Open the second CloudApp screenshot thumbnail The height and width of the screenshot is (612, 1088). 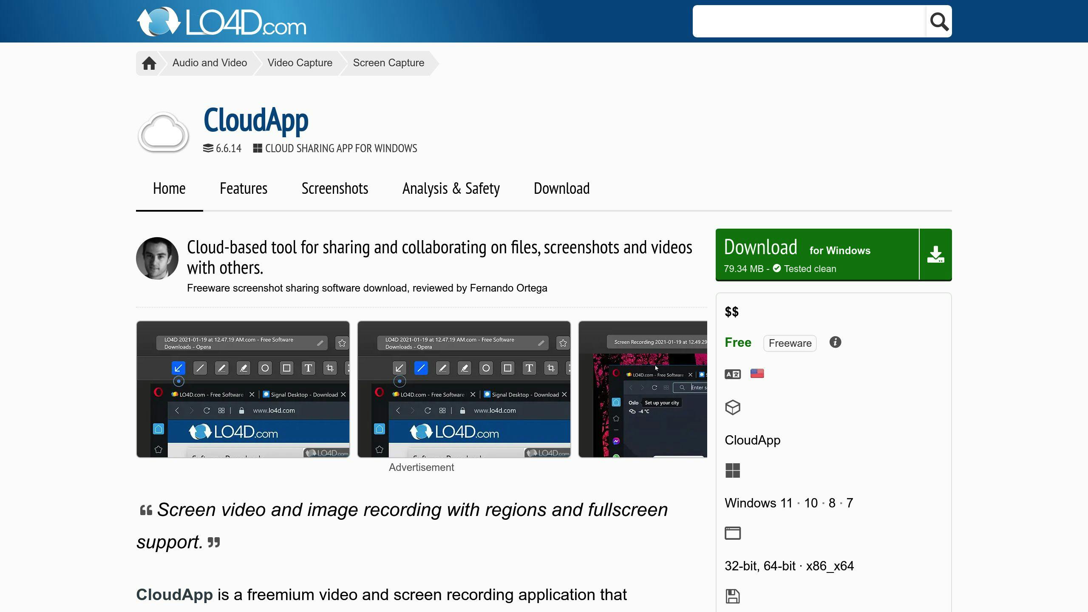click(x=464, y=389)
